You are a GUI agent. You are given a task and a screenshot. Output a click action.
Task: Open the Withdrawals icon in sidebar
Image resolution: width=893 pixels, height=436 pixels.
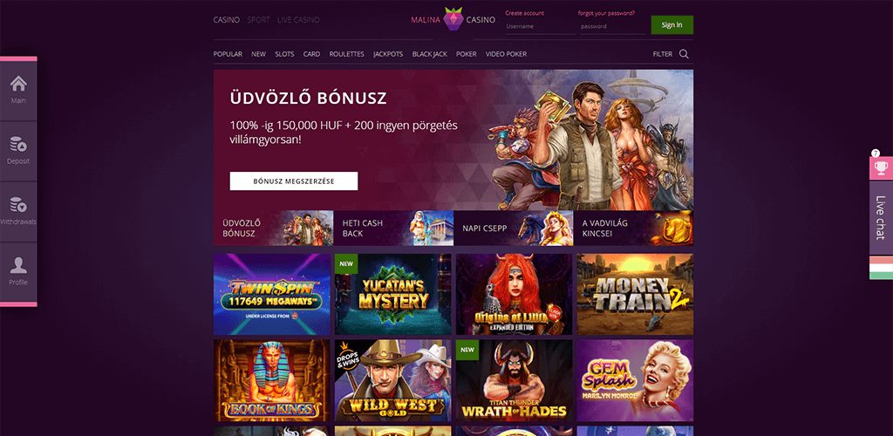pos(18,204)
